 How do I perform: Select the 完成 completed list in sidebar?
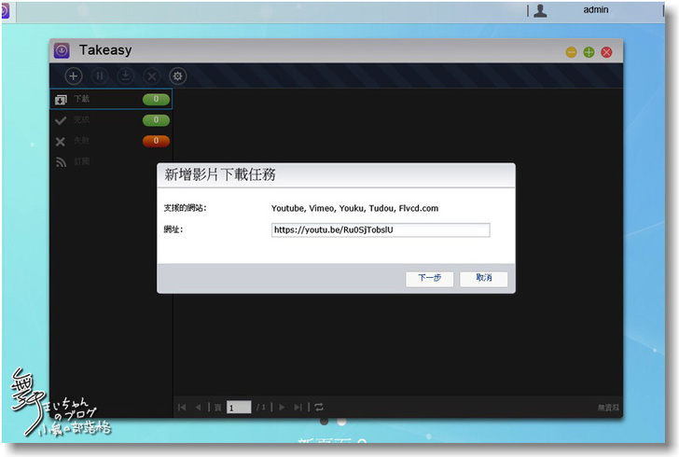tap(111, 120)
